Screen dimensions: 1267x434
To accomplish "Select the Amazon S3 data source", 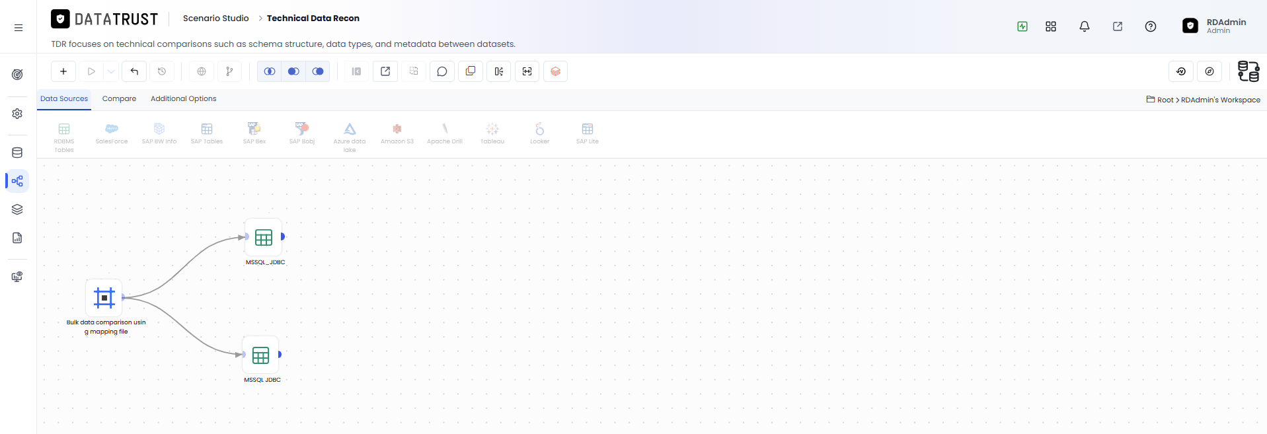I will coord(397,133).
